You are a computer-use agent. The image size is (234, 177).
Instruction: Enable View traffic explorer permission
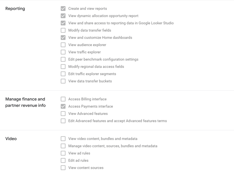tap(63, 52)
